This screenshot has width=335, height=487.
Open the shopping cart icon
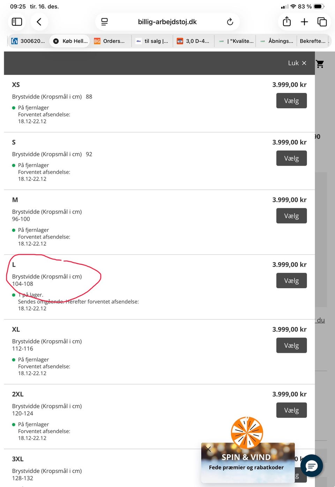click(320, 64)
